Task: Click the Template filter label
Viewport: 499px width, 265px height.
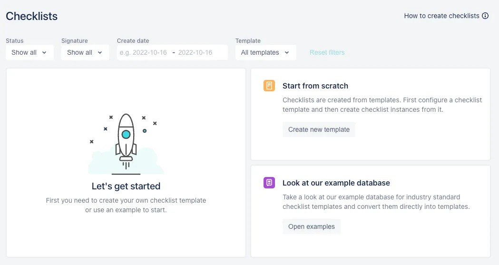Action: click(x=248, y=41)
